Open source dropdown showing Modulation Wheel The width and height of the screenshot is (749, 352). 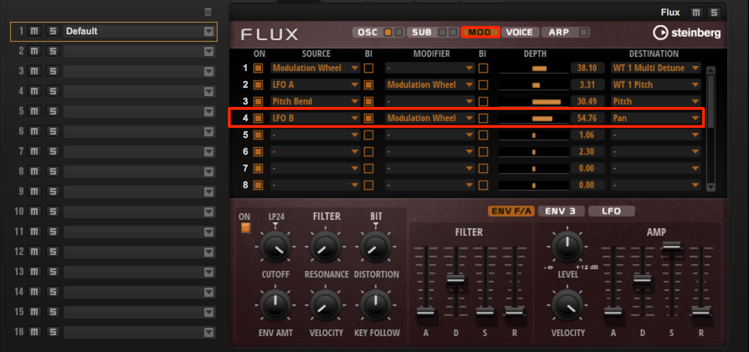315,68
